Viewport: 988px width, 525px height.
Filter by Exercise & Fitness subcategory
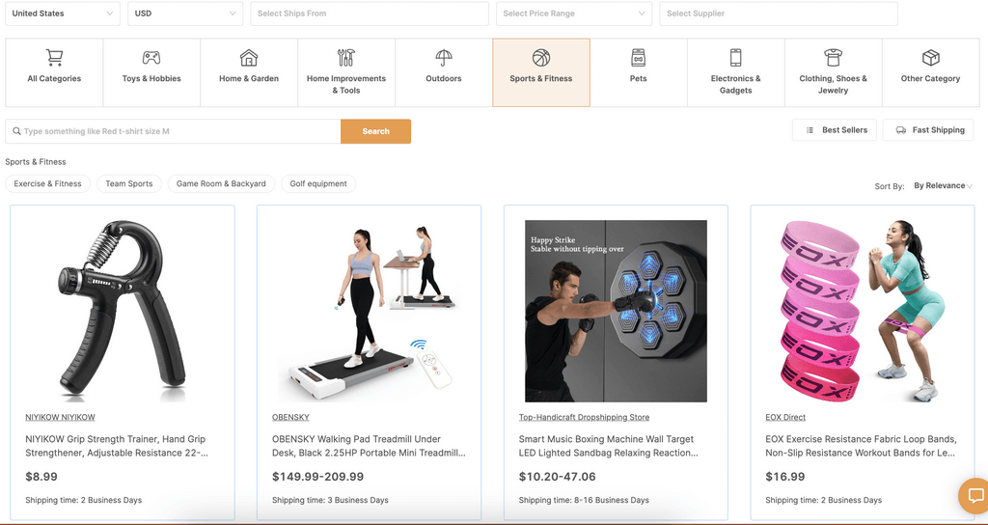[x=48, y=183]
